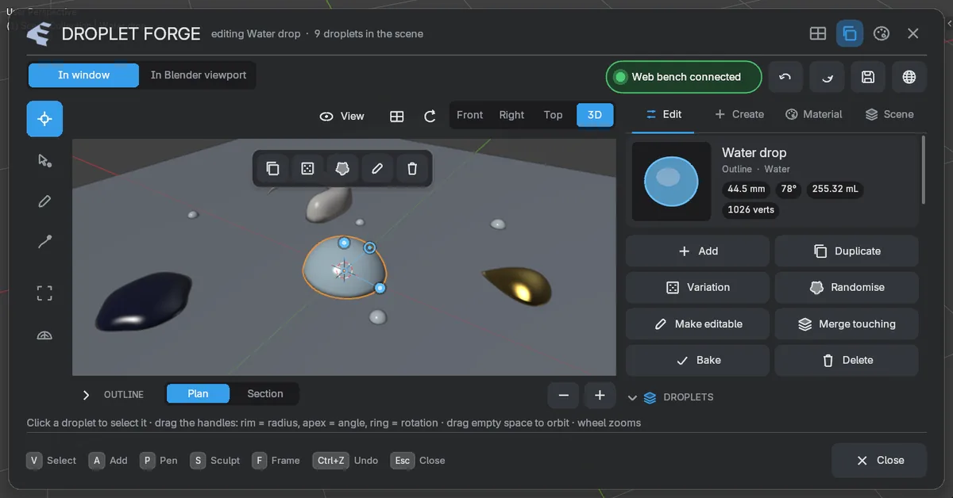Click the header floating windows icon
Image resolution: width=953 pixels, height=498 pixels.
[x=850, y=33]
